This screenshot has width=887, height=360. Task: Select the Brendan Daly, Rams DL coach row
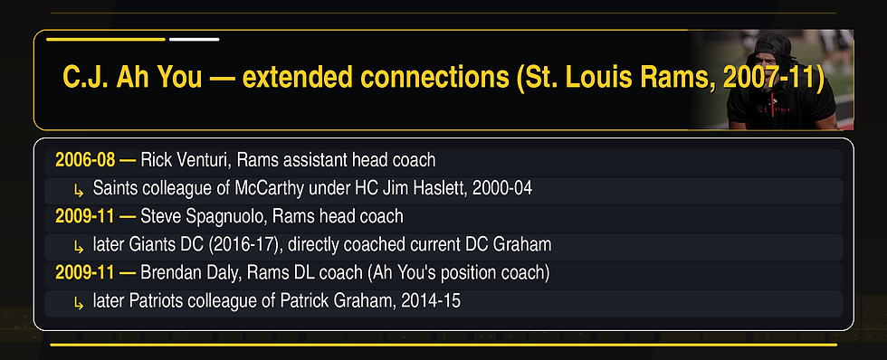tap(443, 275)
